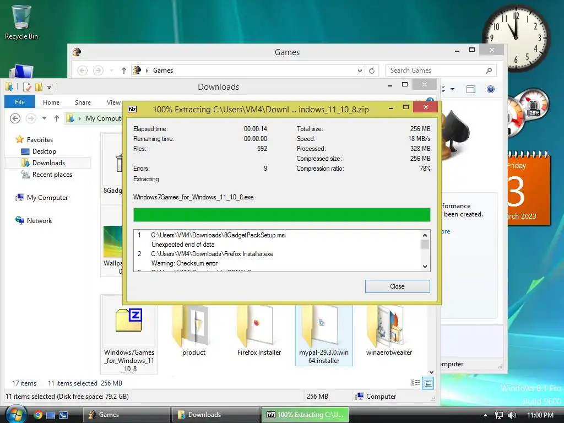Launch Chrome from the taskbar
Viewport: 564px width, 423px height.
(38, 415)
